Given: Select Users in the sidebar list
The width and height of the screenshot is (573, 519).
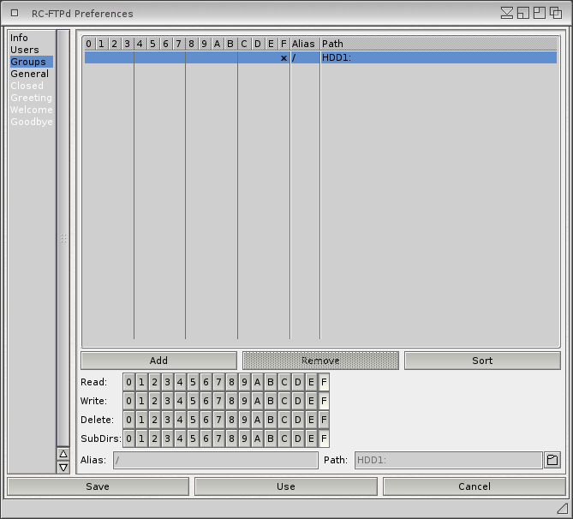Looking at the screenshot, I should point(25,50).
